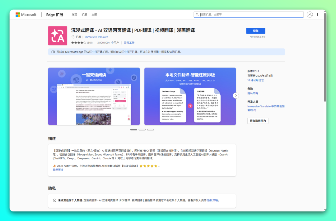Focus the search extensions input field
The image size is (336, 221).
[x=249, y=15]
